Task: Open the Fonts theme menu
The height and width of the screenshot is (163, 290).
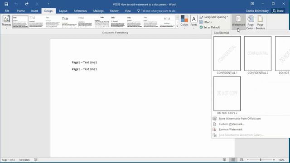Action: pyautogui.click(x=193, y=22)
